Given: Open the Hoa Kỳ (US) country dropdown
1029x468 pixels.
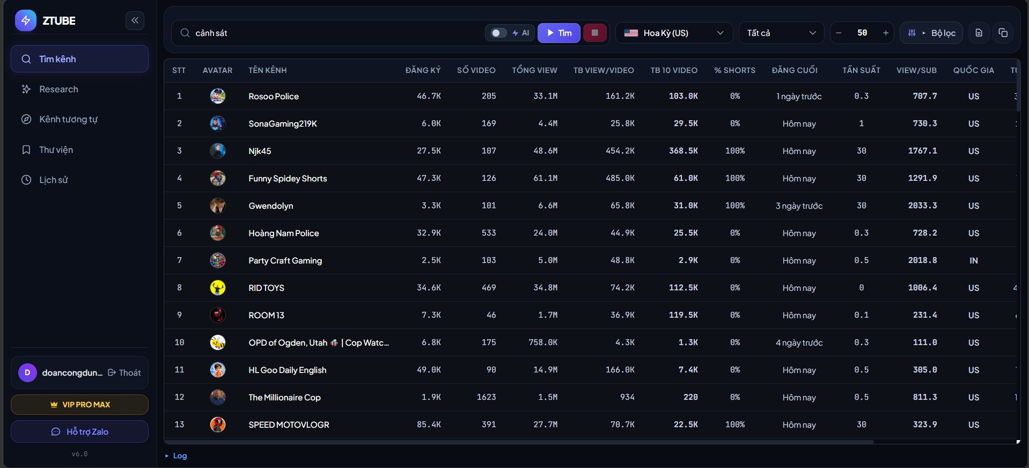Looking at the screenshot, I should tap(674, 33).
